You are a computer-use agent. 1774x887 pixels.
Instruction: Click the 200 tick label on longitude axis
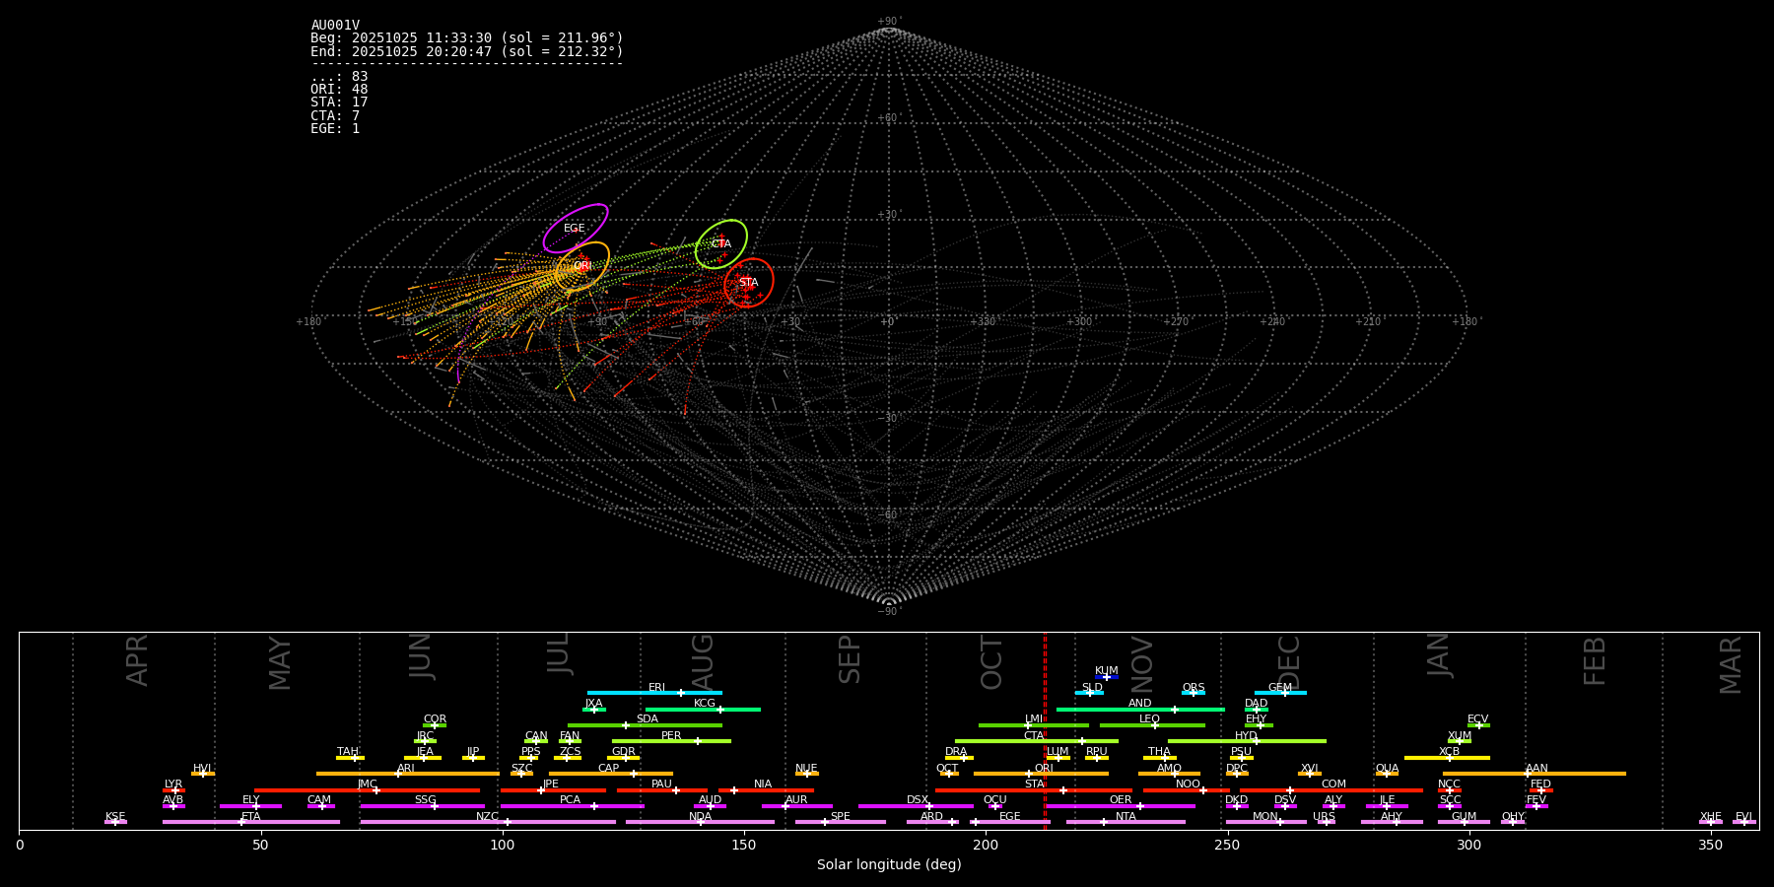986,845
